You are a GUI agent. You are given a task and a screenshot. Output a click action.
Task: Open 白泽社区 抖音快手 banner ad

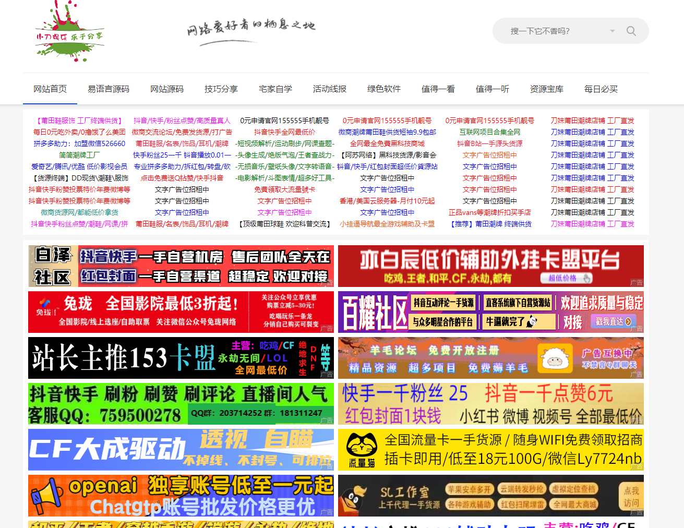[x=181, y=266]
